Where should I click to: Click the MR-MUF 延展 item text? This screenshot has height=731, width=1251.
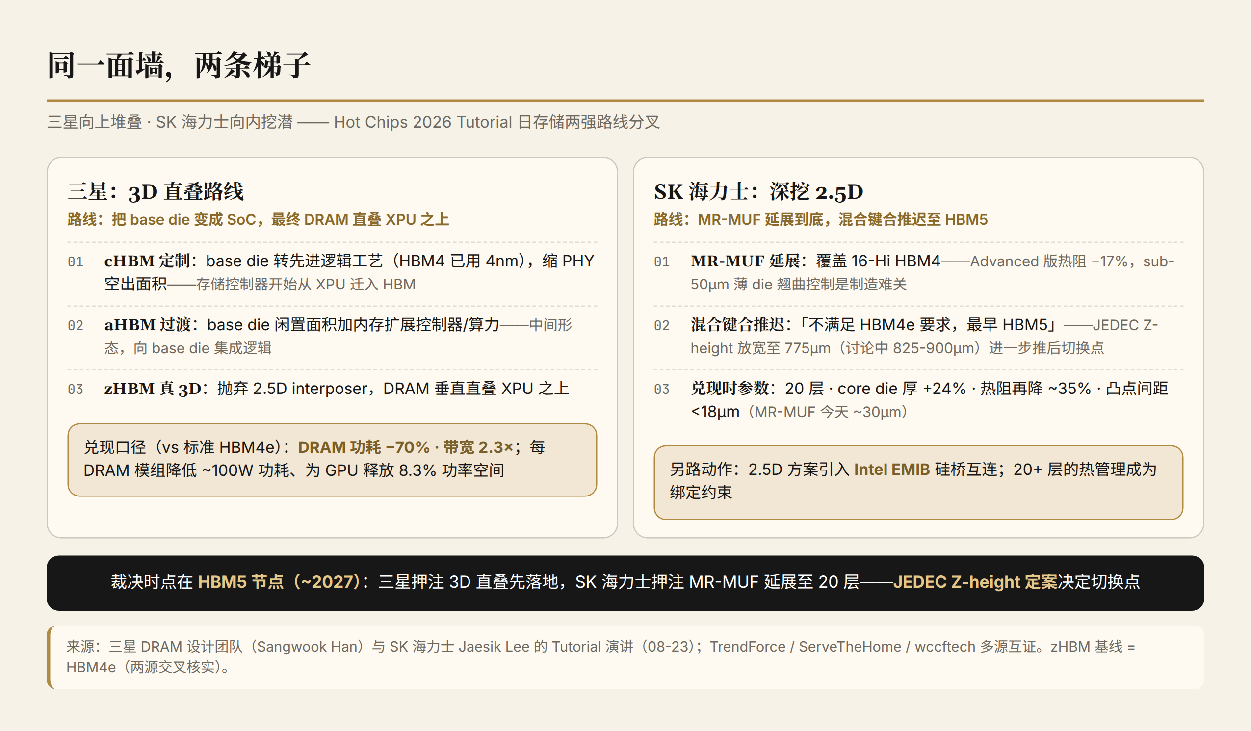click(x=932, y=273)
